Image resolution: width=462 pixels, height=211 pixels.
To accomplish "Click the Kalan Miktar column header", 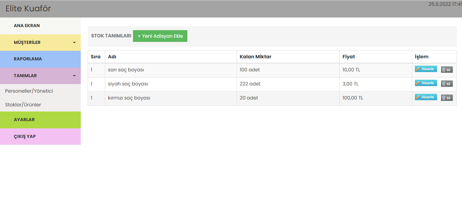I will (255, 57).
